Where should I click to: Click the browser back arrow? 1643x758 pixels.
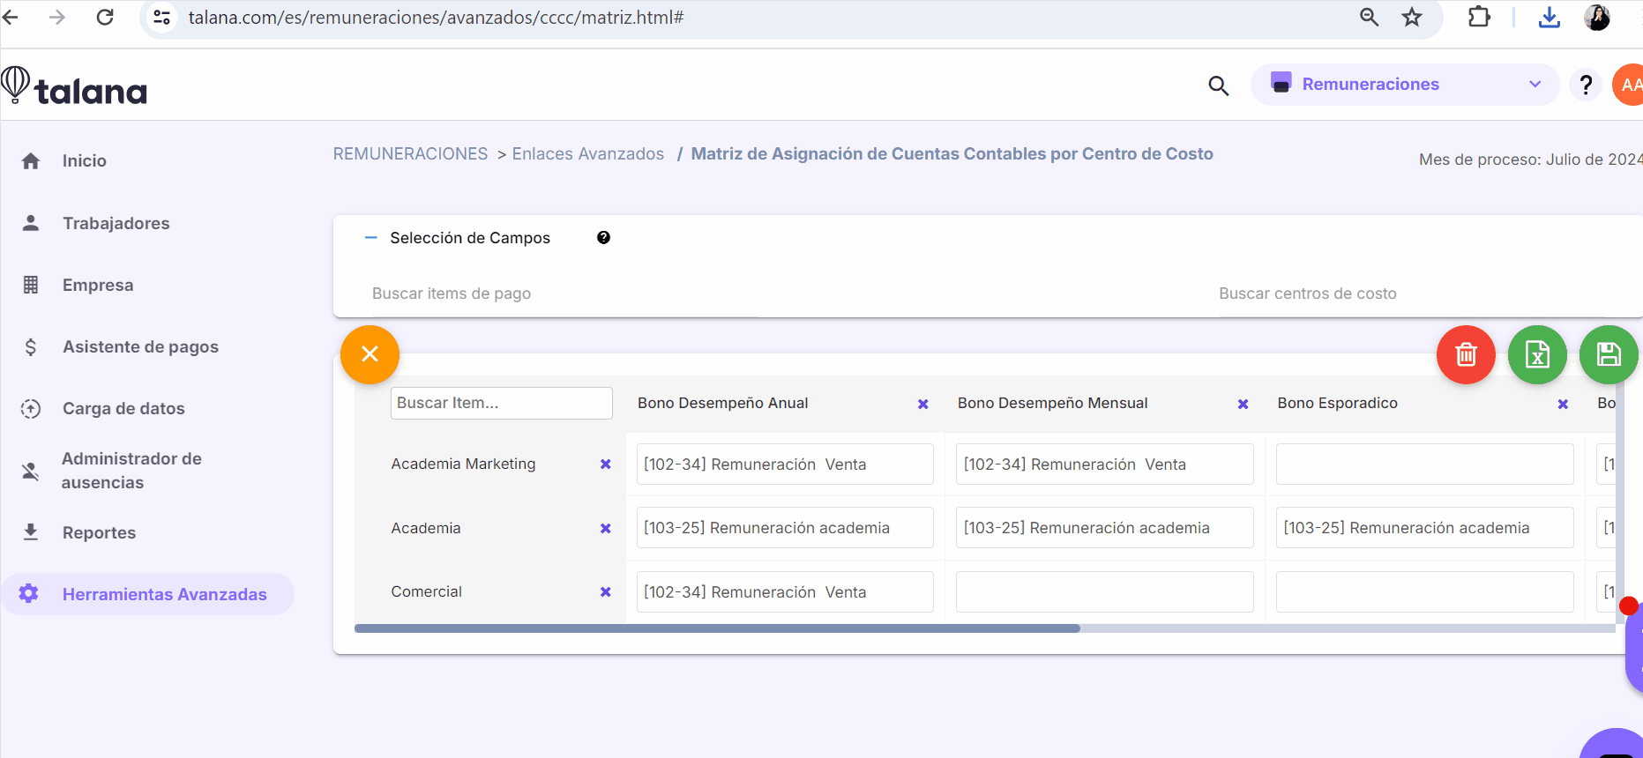(x=11, y=17)
